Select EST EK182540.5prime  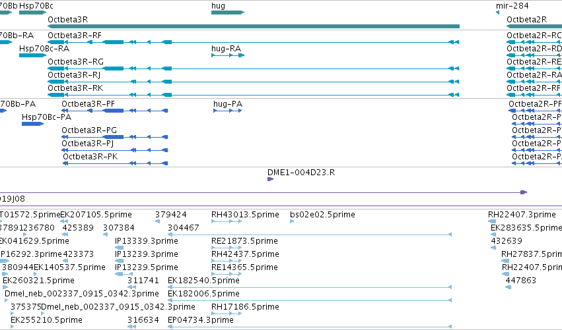point(203,281)
